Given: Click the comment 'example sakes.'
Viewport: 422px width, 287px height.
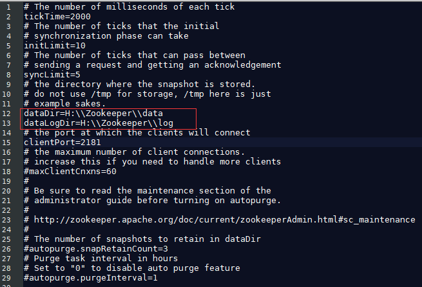Looking at the screenshot, I should click(x=70, y=104).
